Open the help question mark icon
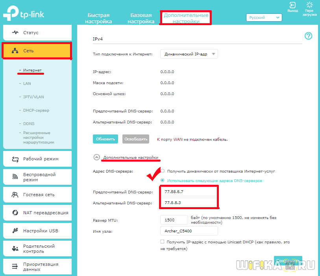Image resolution: width=320 pixels, height=276 pixels. [x=308, y=36]
